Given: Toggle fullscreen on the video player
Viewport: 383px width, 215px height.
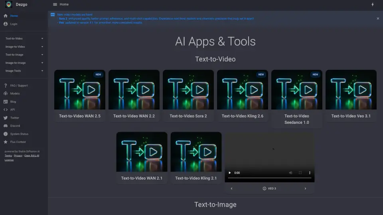Looking at the screenshot, I should [x=300, y=173].
